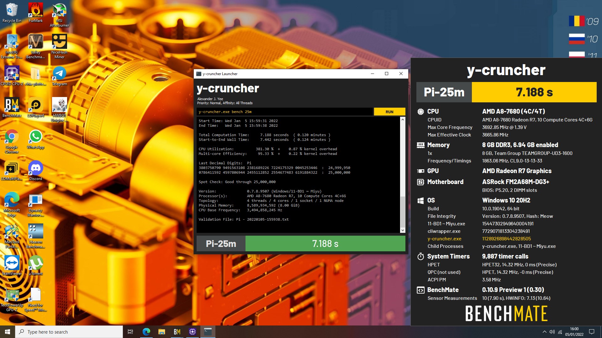This screenshot has width=602, height=338.
Task: Open Telegram desktop shortcut
Action: click(x=59, y=76)
